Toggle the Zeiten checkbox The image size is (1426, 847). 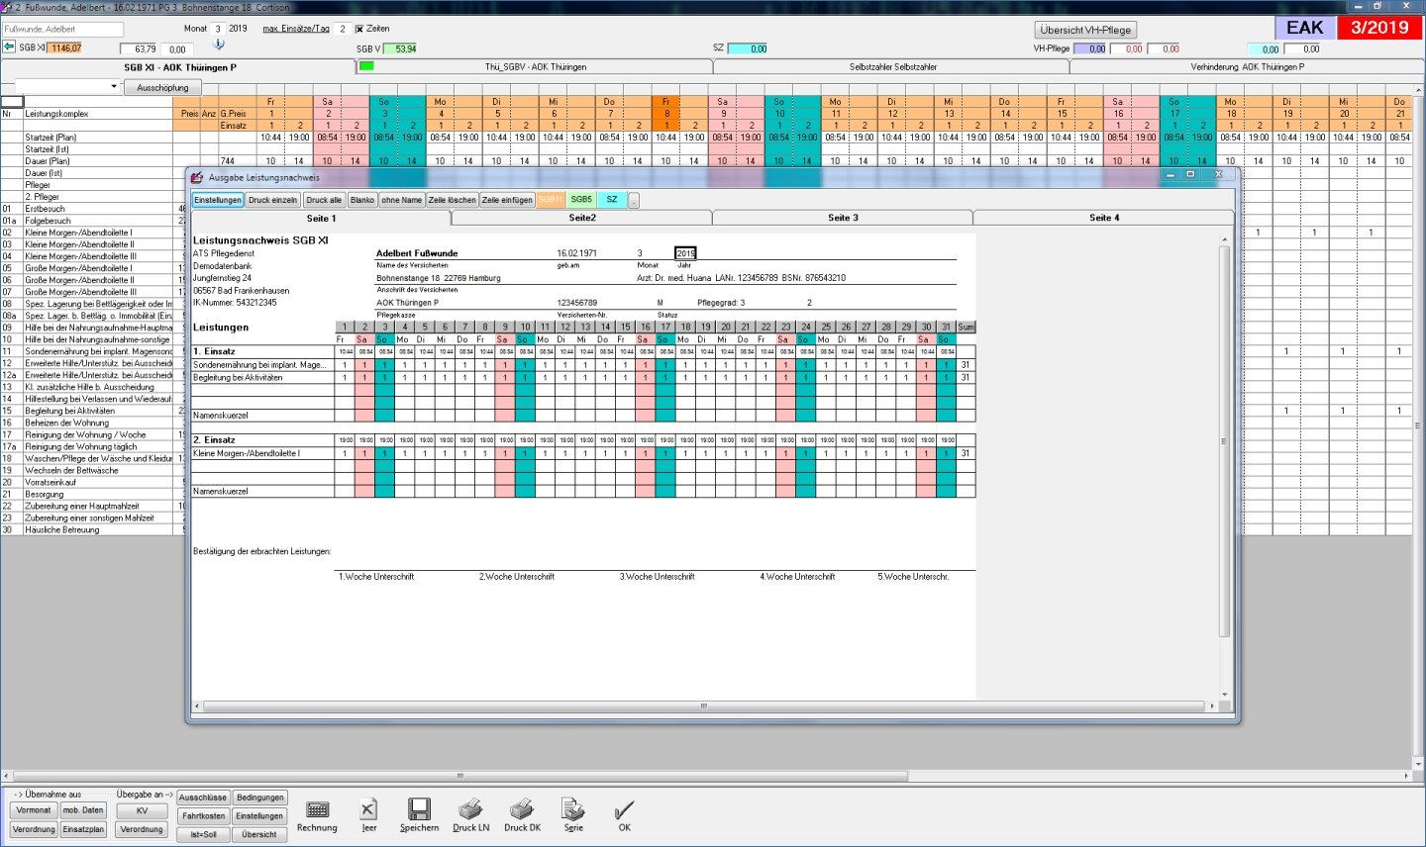tap(359, 29)
